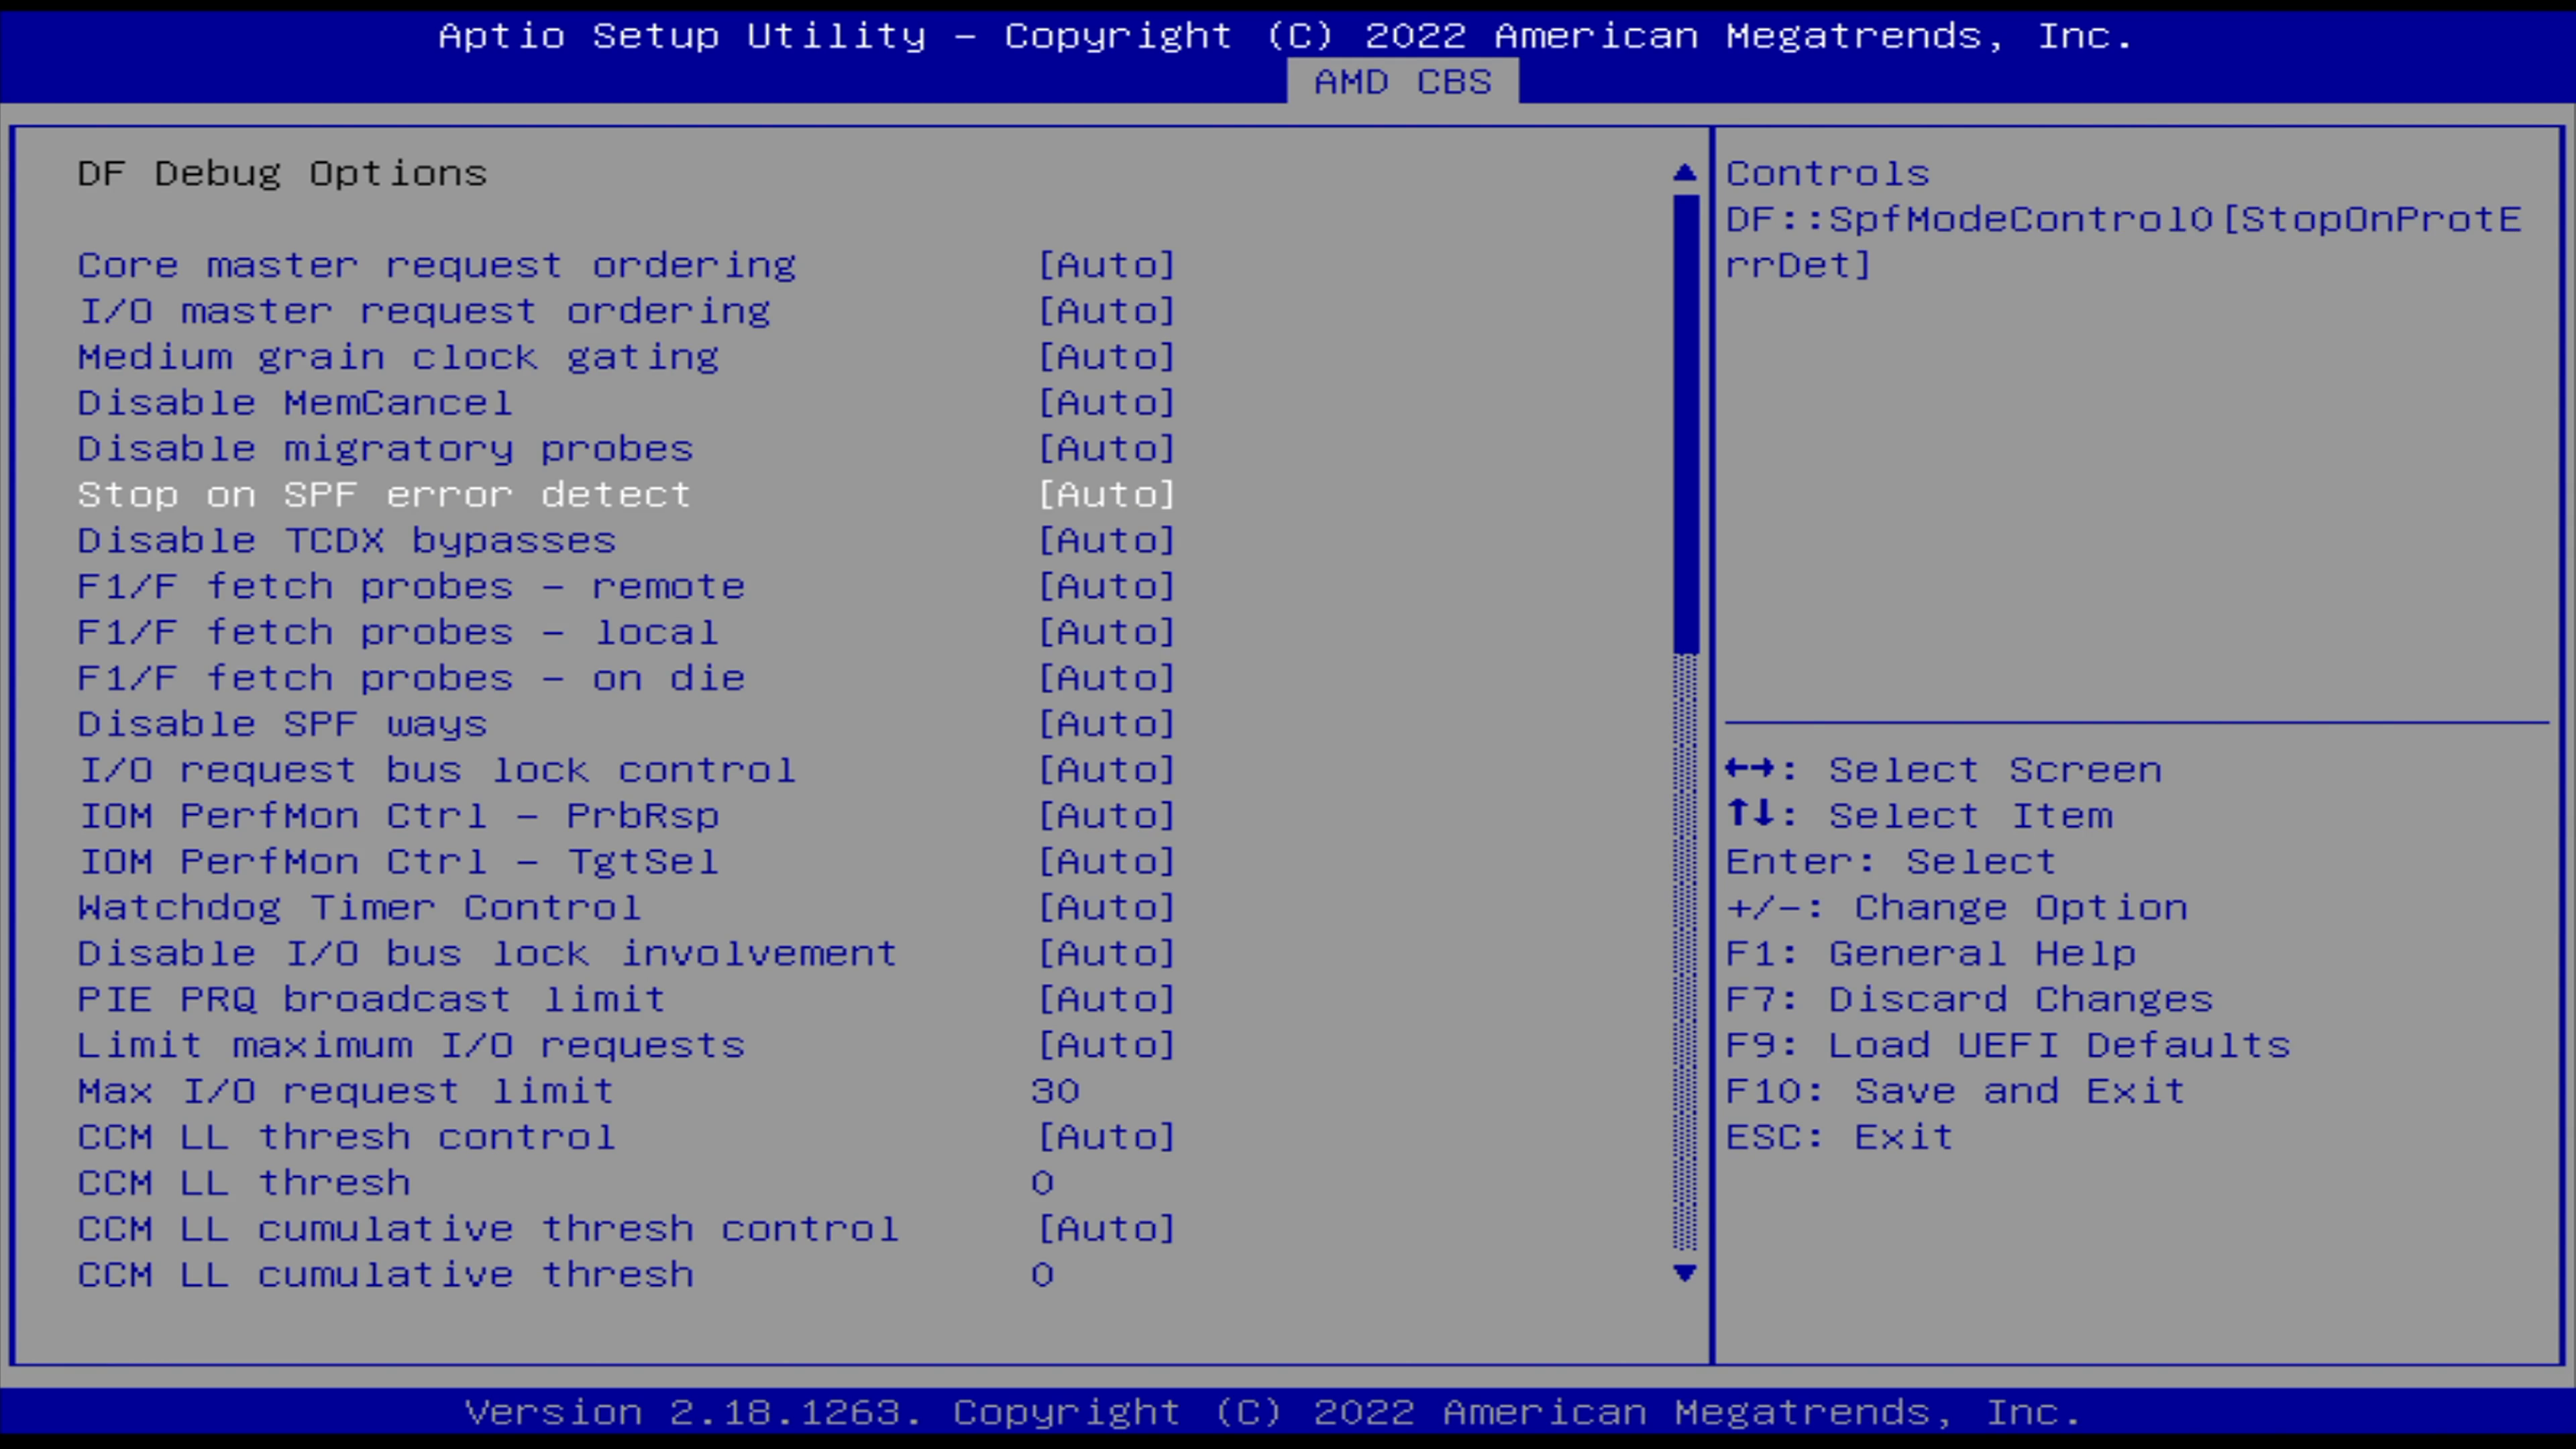Image resolution: width=2576 pixels, height=1449 pixels.
Task: Change Auto value for PIE PRQ broadcast limit
Action: point(1107,1001)
